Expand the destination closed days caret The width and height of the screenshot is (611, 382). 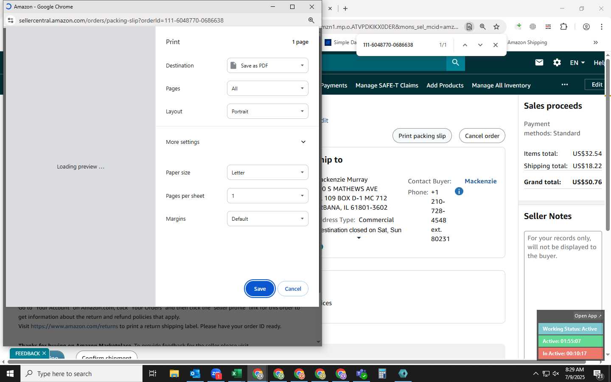[x=359, y=238]
